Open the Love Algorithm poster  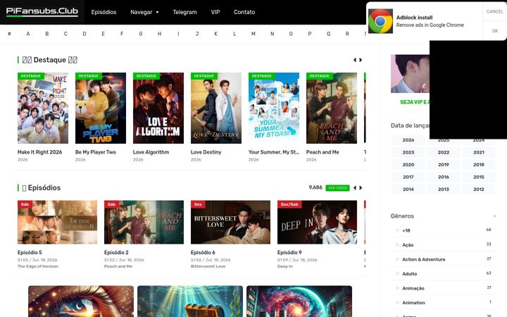point(158,108)
